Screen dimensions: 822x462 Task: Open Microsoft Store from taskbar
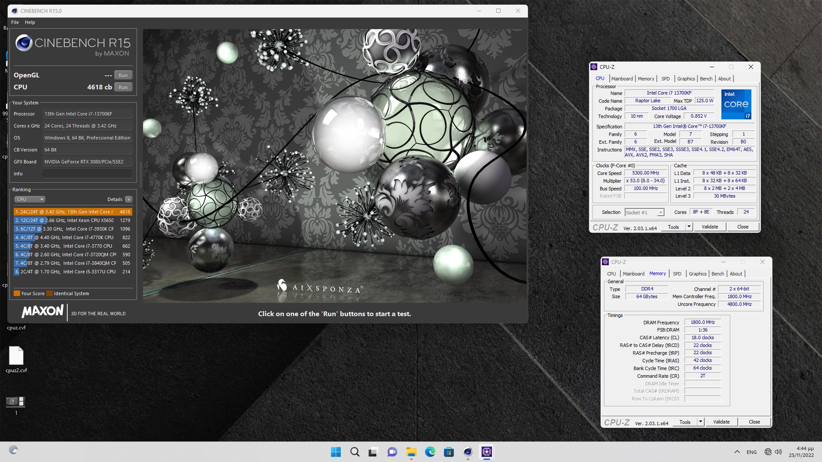tap(449, 452)
